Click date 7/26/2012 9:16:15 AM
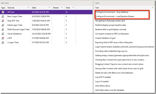156x94 pixels. 41,21
